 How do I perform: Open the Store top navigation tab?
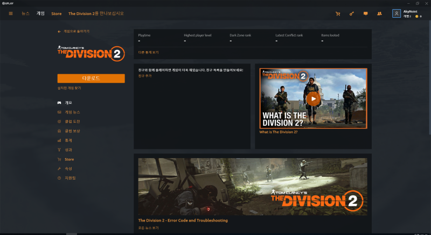pyautogui.click(x=57, y=13)
